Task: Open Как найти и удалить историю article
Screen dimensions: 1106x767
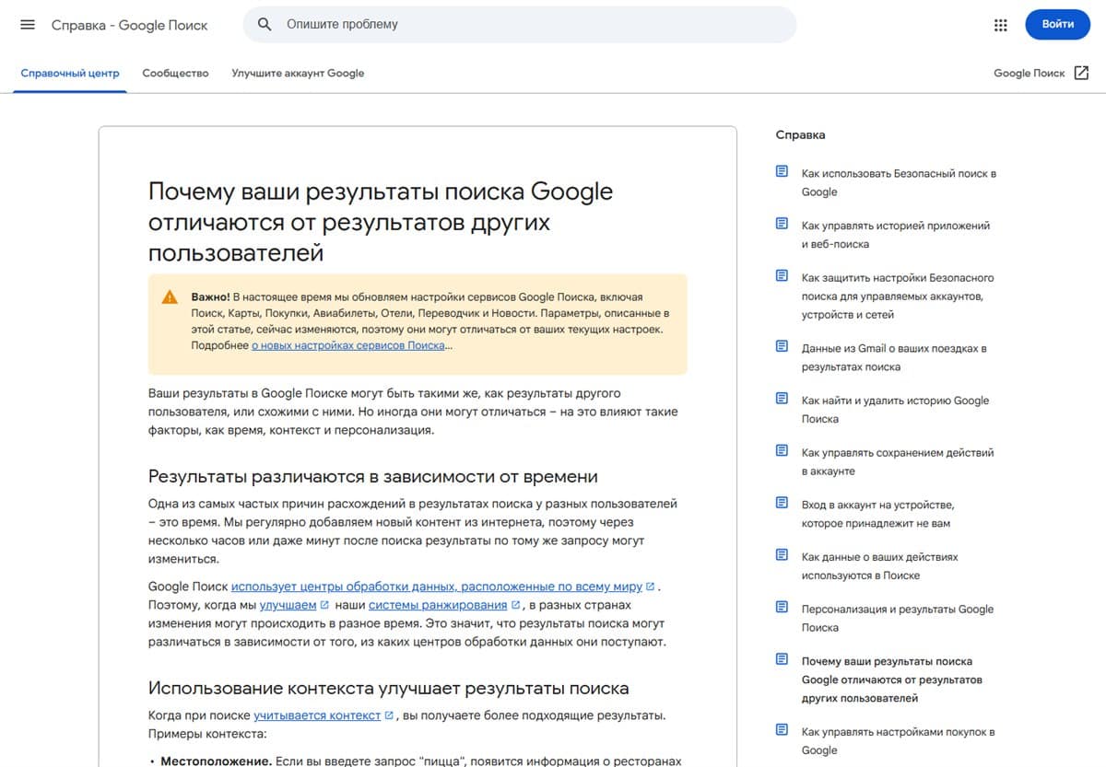Action: 895,410
